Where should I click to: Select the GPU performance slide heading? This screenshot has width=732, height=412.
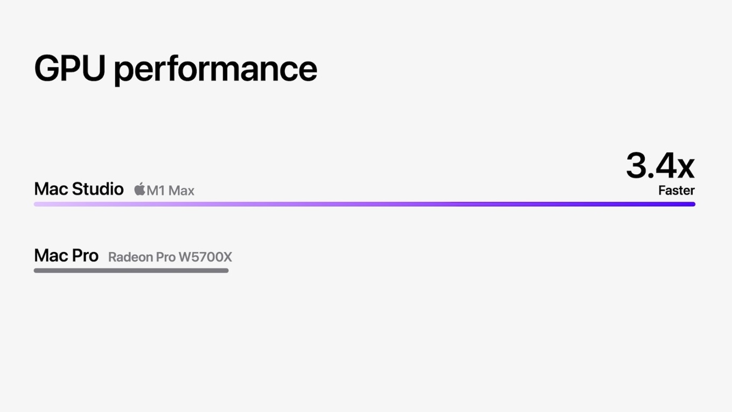click(176, 69)
